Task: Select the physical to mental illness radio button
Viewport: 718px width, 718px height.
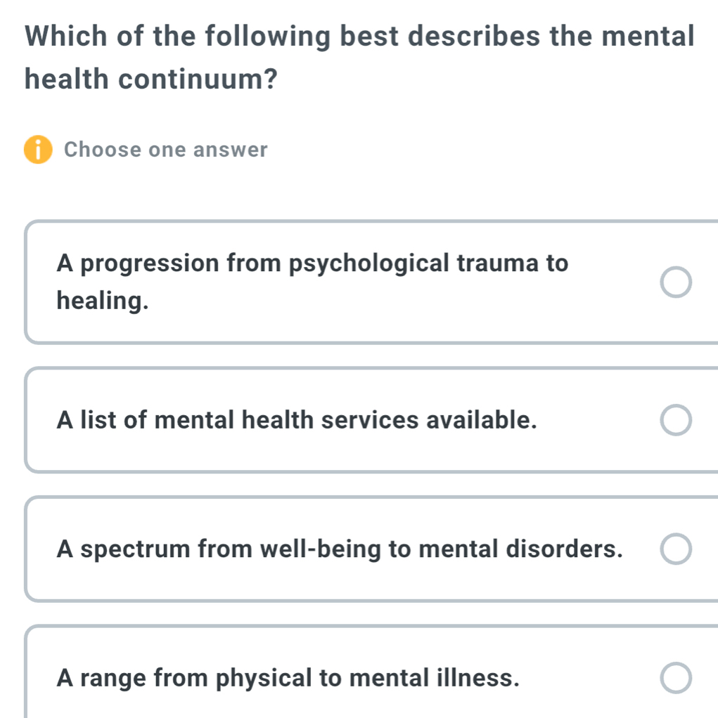Action: point(677,679)
